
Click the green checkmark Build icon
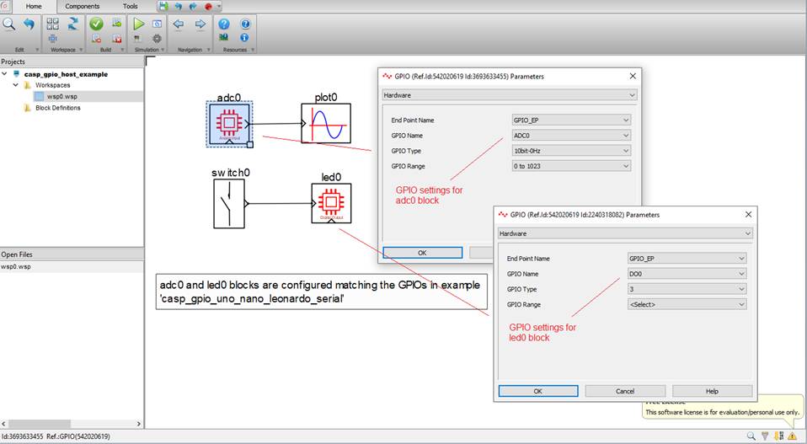[x=96, y=24]
